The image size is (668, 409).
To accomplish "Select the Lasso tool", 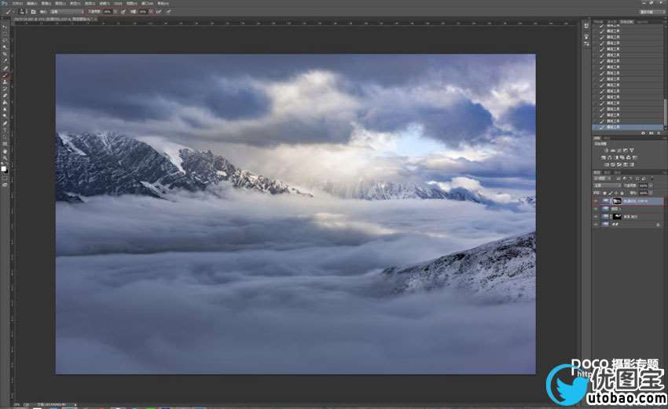I will (x=5, y=40).
